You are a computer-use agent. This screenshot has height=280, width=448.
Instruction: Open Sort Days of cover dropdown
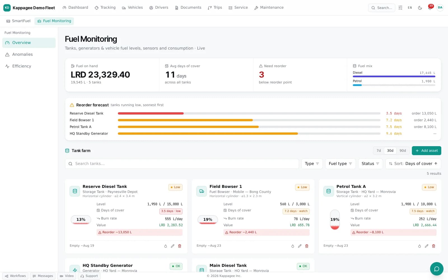pos(413,164)
